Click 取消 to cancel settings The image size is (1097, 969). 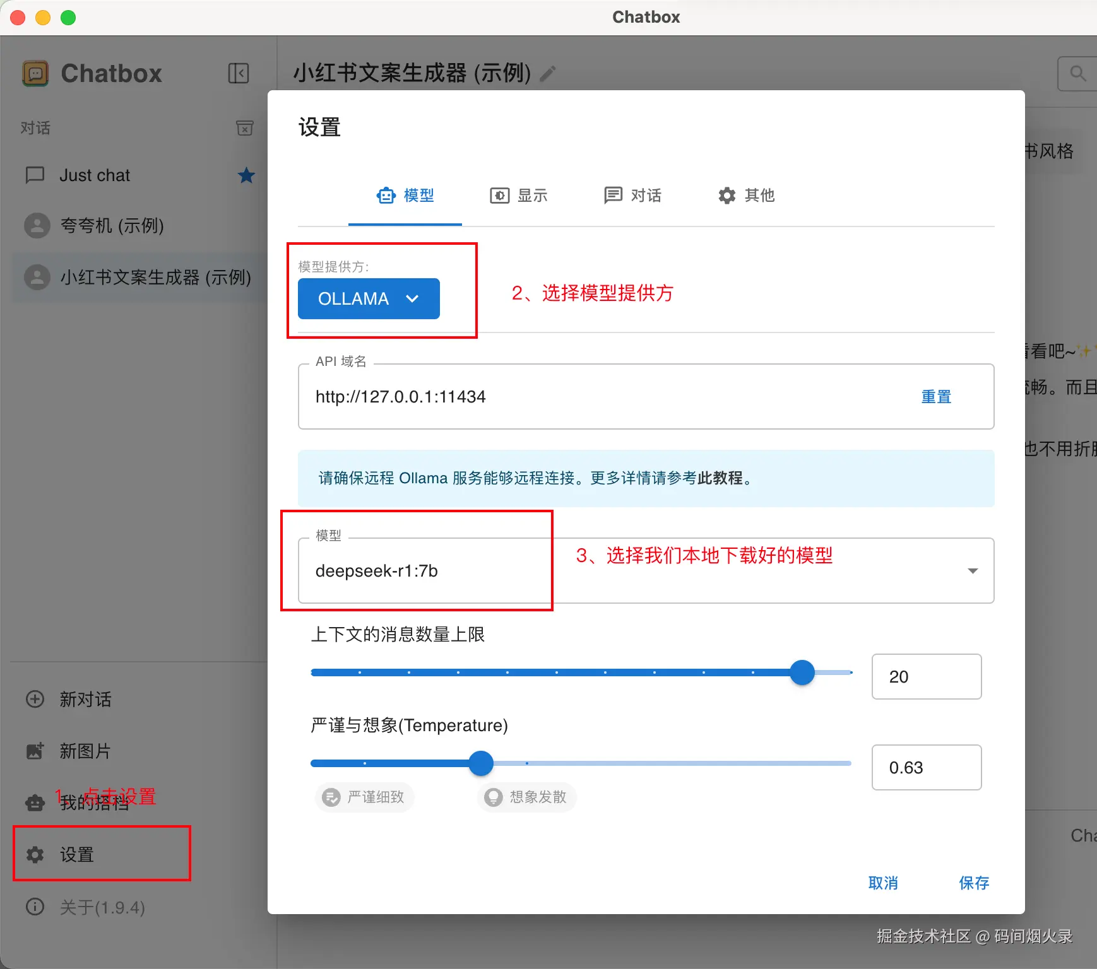pos(883,883)
